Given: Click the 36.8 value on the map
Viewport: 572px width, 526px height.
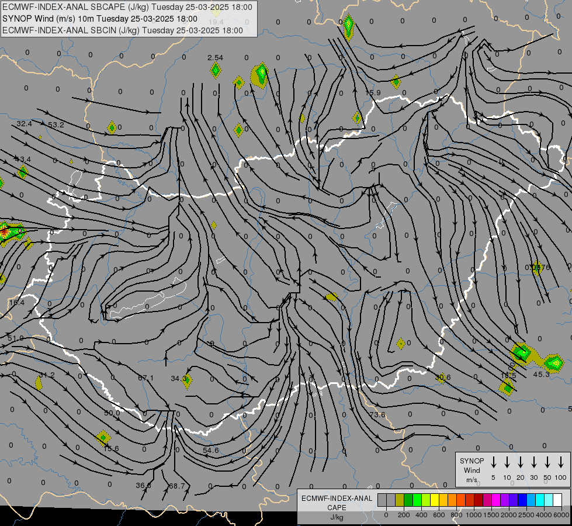Looking at the screenshot, I should (x=143, y=486).
